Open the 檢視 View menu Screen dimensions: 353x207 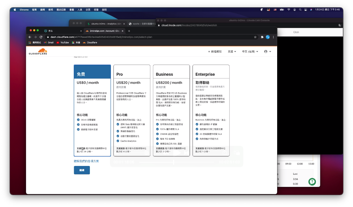51,10
